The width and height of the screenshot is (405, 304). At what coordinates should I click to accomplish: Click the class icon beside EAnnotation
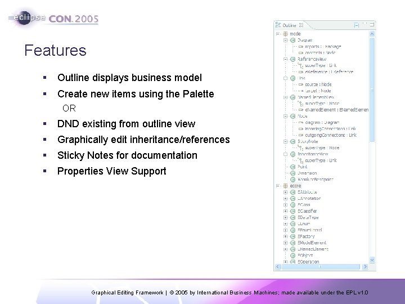point(292,199)
